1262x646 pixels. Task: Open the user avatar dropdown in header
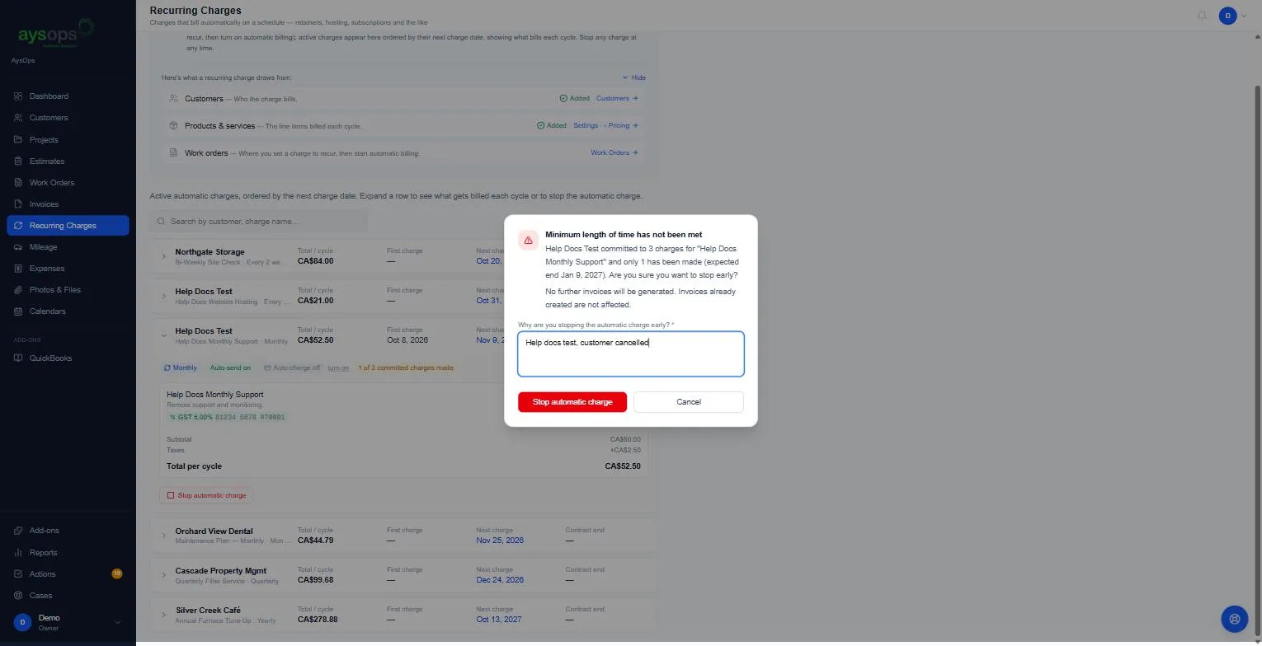1233,16
